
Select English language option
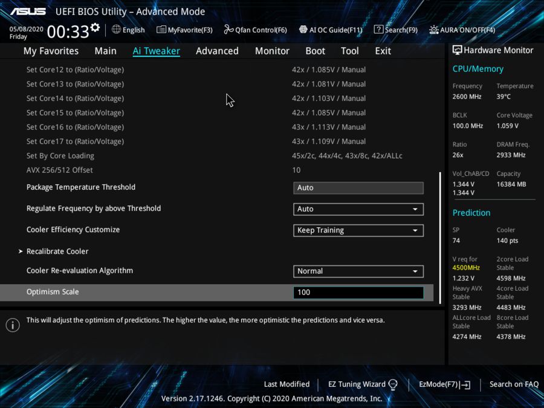click(x=134, y=30)
